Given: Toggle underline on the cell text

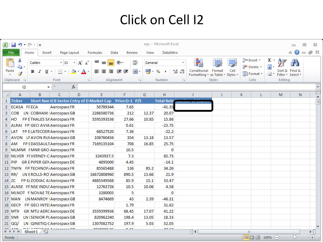Looking at the screenshot, I should click(x=47, y=72).
